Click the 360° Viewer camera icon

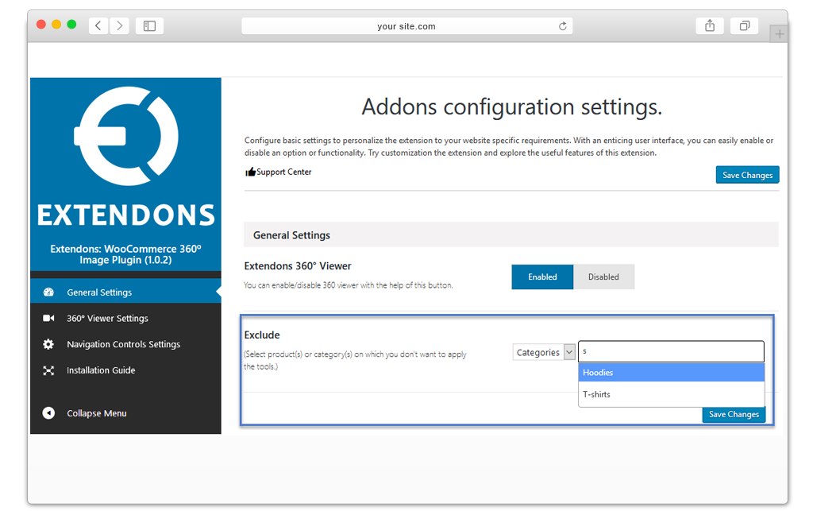(x=48, y=318)
